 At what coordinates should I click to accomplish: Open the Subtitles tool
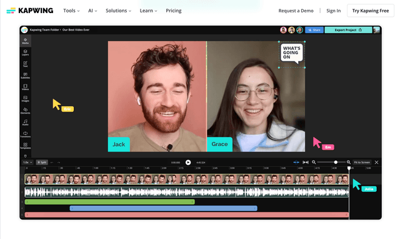point(25,76)
